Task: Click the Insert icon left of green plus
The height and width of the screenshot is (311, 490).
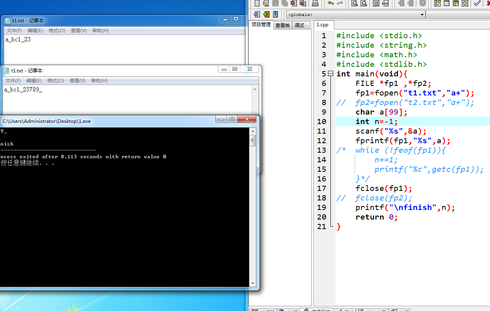Action: [x=257, y=14]
